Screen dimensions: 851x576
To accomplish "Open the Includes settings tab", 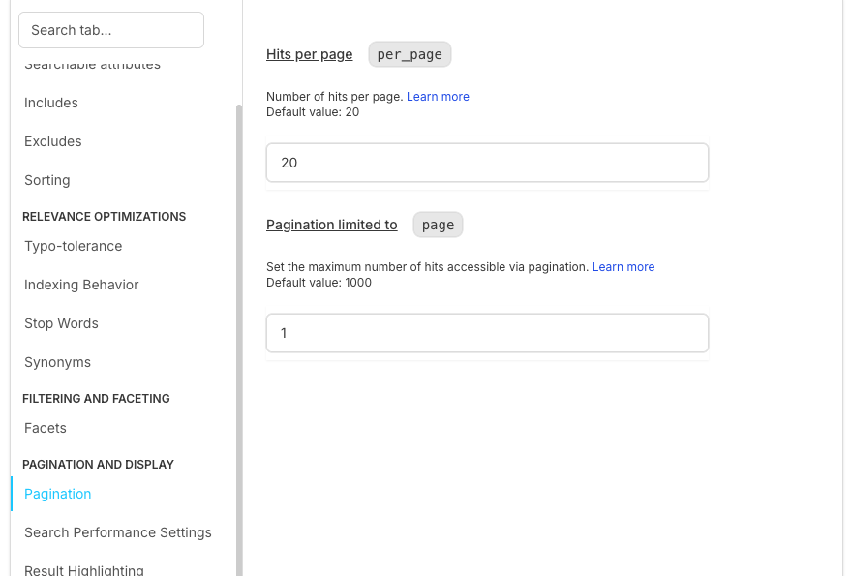I will 51,103.
